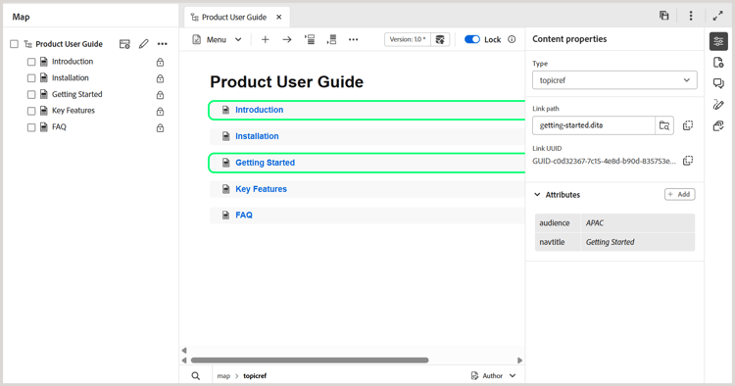Click the promote outdent toolbar icon
735x386 pixels.
point(331,40)
